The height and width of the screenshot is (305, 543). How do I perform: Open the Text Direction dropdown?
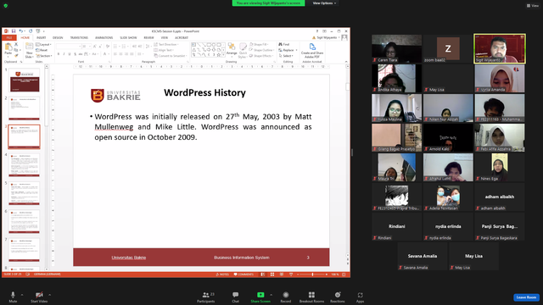pyautogui.click(x=166, y=45)
